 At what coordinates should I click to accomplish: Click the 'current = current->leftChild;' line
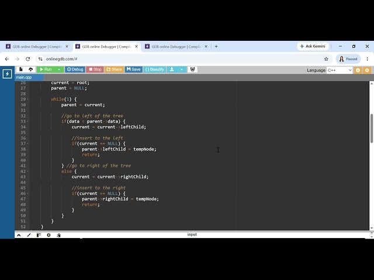[109, 127]
